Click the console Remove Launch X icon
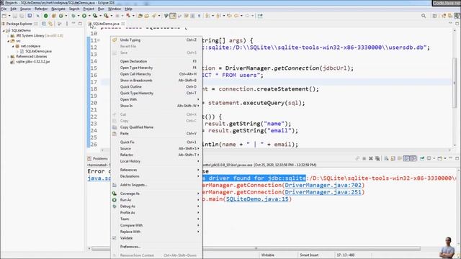Viewport: 461px width, 259px height. [371, 158]
